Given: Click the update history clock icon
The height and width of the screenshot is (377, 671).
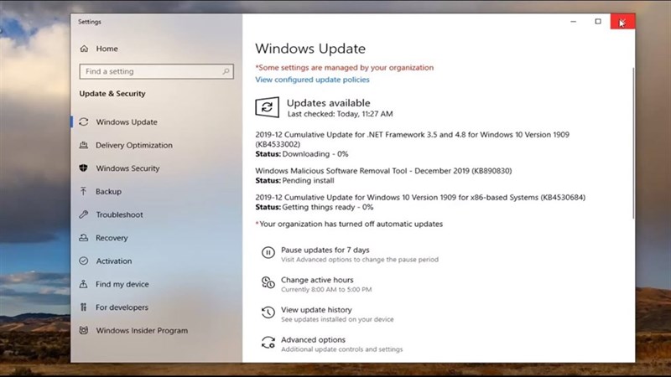Looking at the screenshot, I should click(x=268, y=312).
